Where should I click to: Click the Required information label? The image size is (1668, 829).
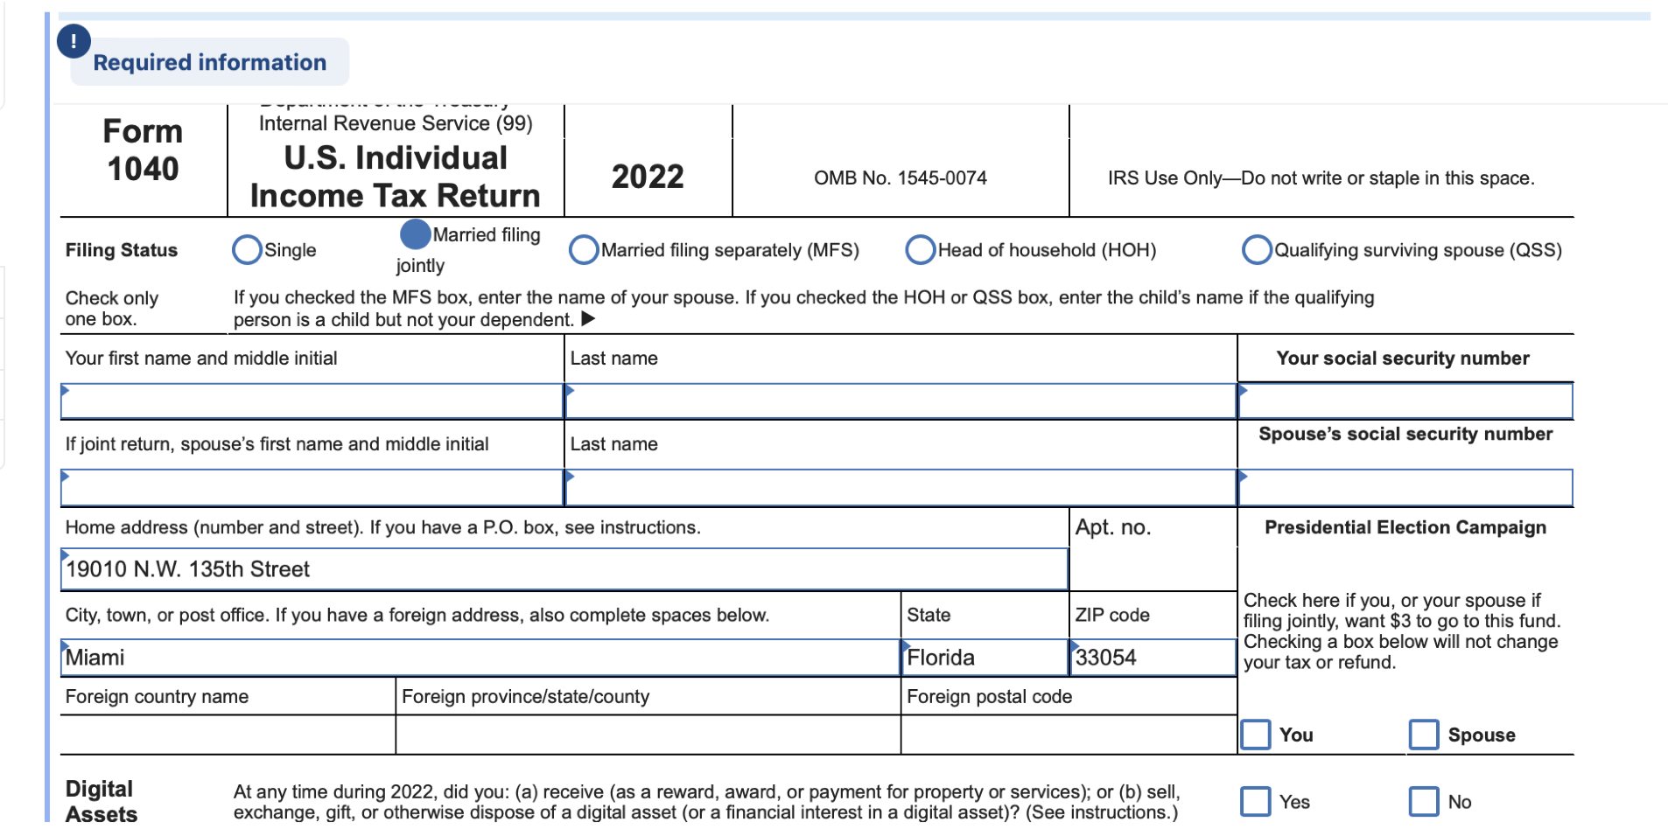(210, 62)
